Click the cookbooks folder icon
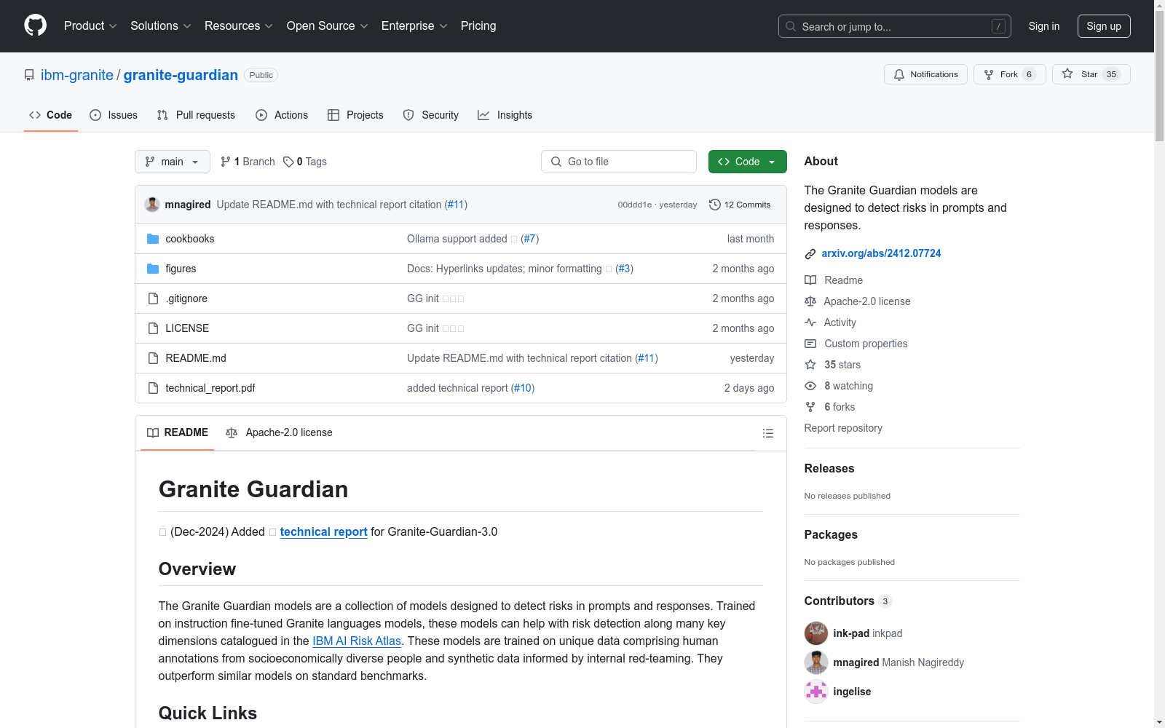 (153, 239)
